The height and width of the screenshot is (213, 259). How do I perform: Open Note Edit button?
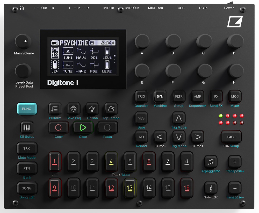(x=211, y=188)
